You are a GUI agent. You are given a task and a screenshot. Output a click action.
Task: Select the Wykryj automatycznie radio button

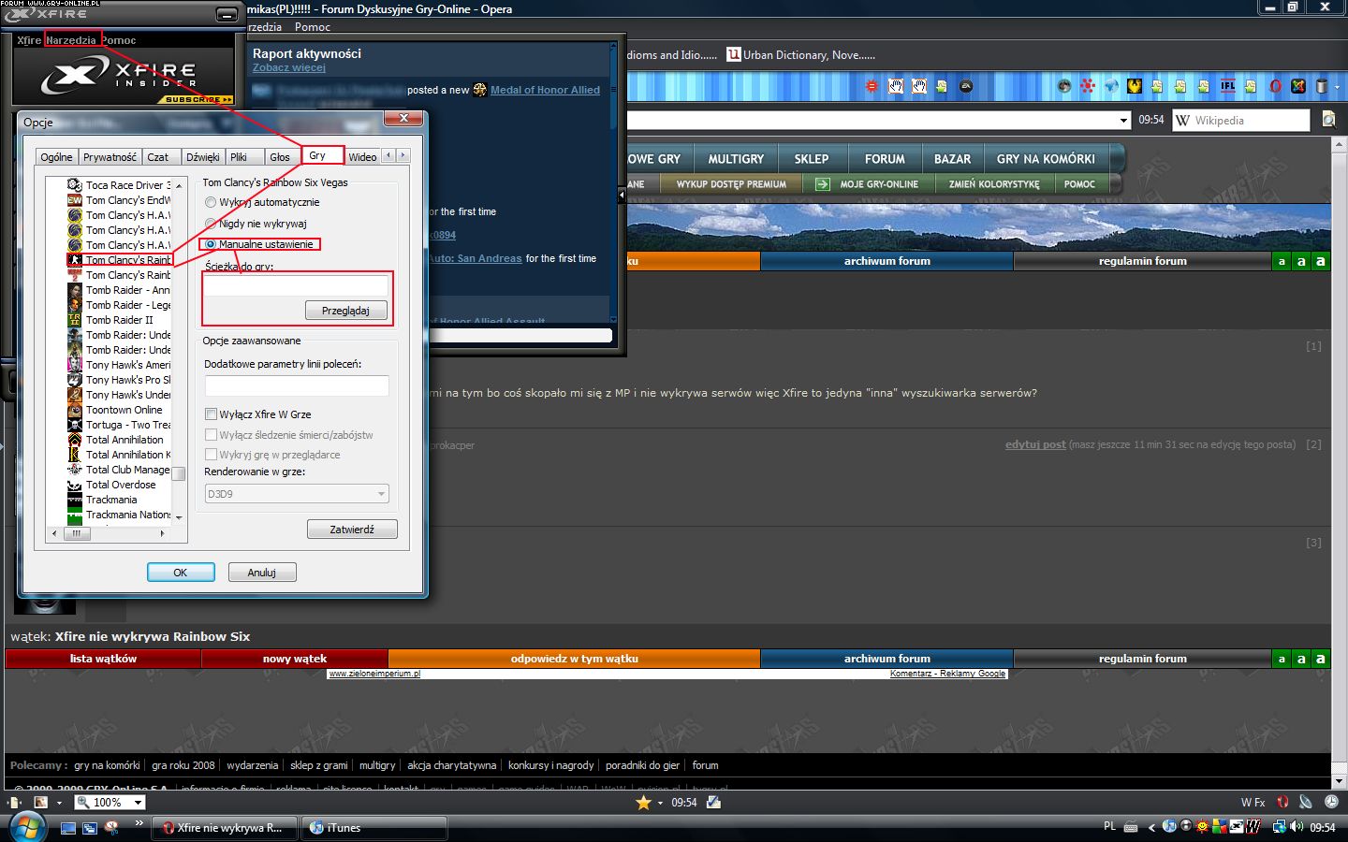point(211,202)
